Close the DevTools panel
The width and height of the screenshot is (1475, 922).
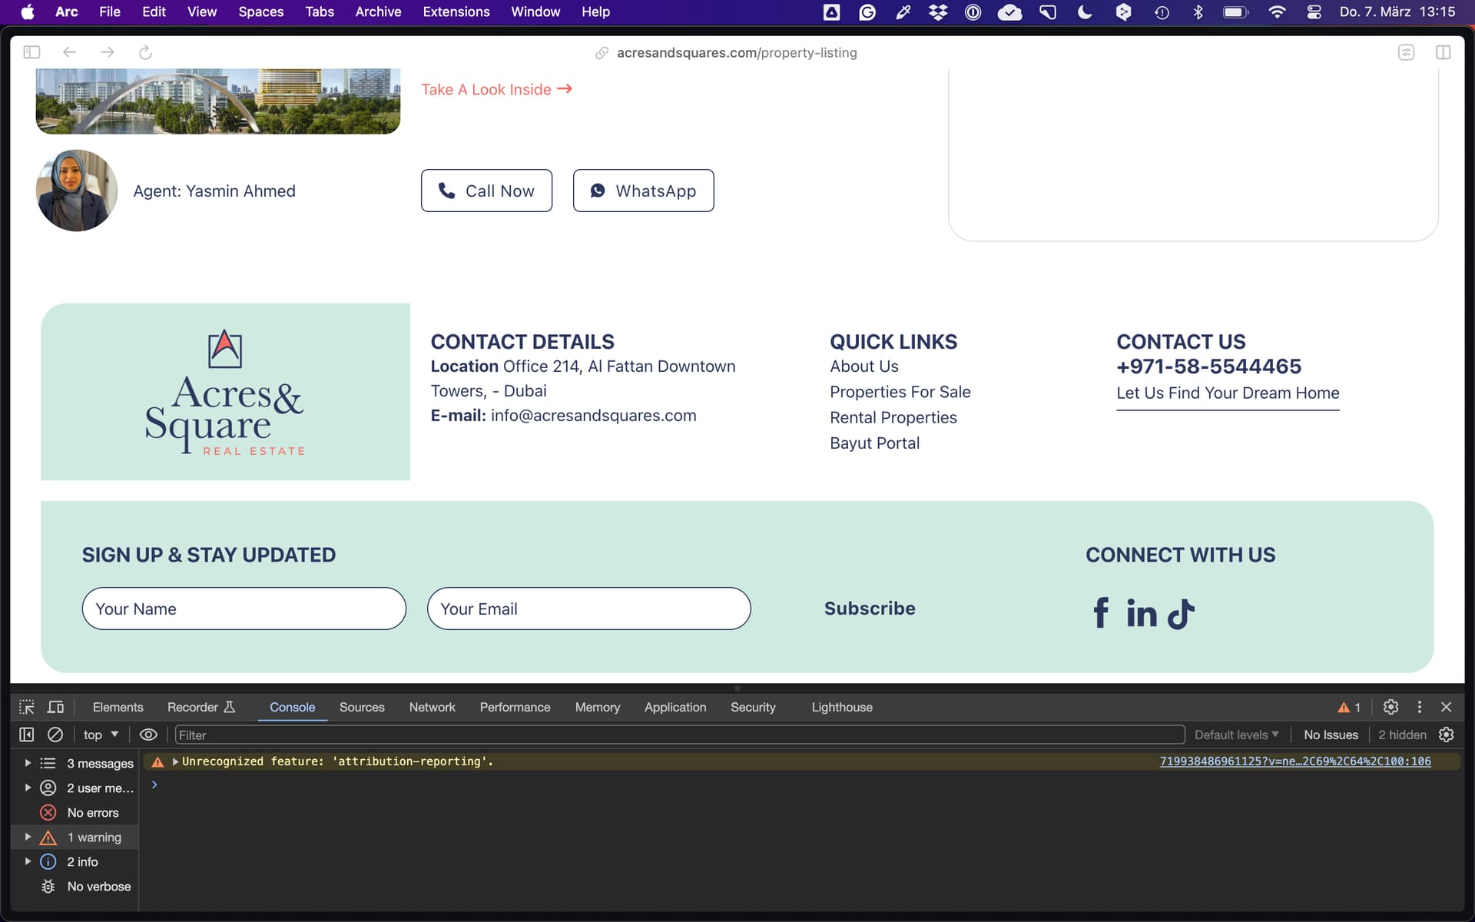1446,707
